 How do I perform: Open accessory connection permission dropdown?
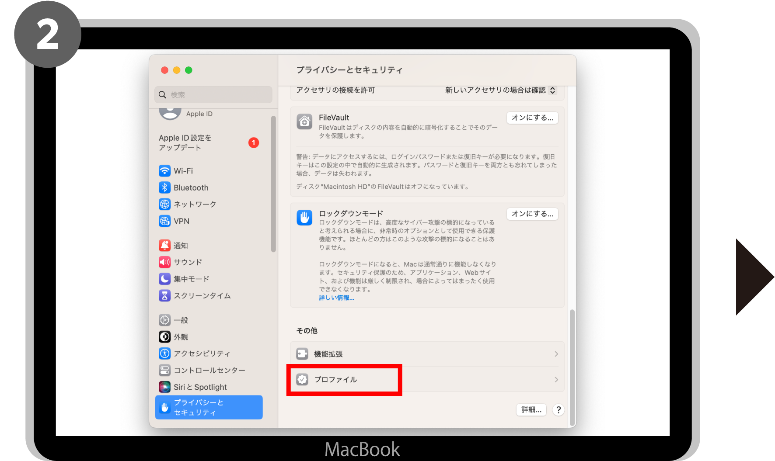501,90
